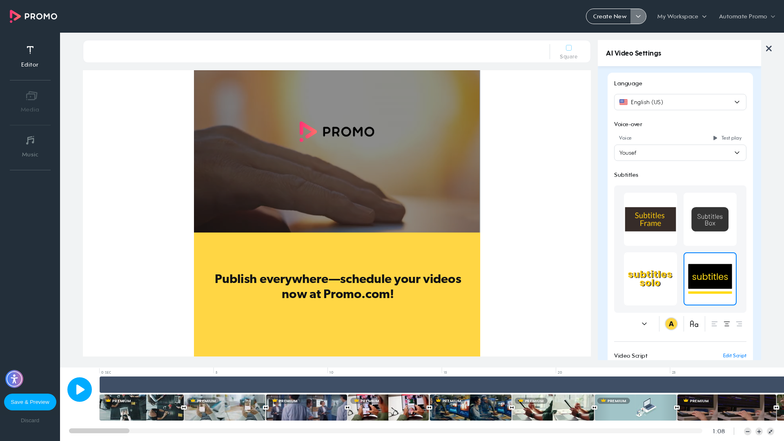784x441 pixels.
Task: Click Save & Preview
Action: click(30, 402)
